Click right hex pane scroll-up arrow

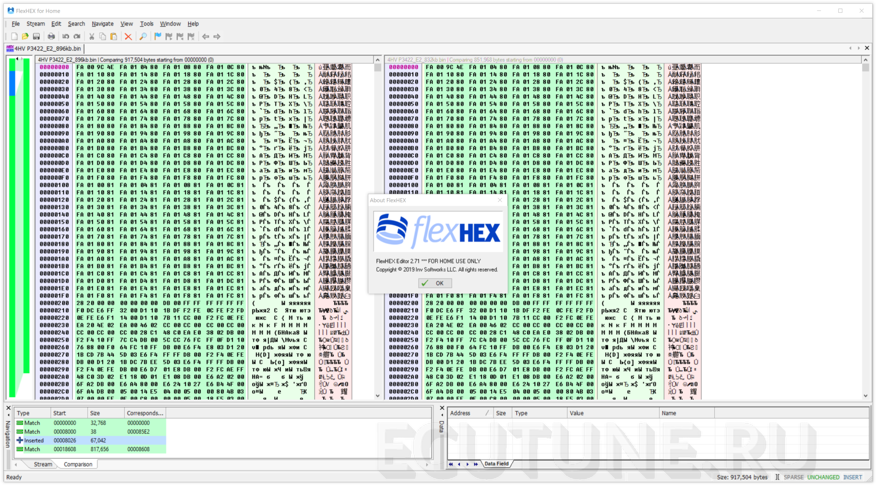tap(866, 60)
